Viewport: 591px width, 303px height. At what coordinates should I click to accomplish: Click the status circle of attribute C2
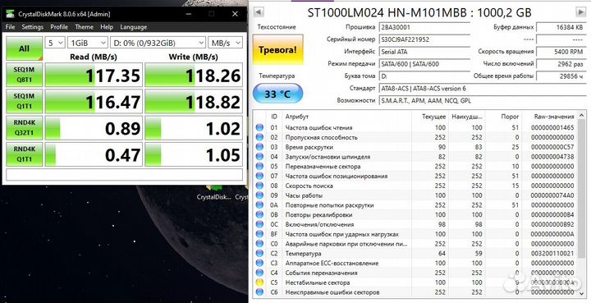(x=259, y=254)
